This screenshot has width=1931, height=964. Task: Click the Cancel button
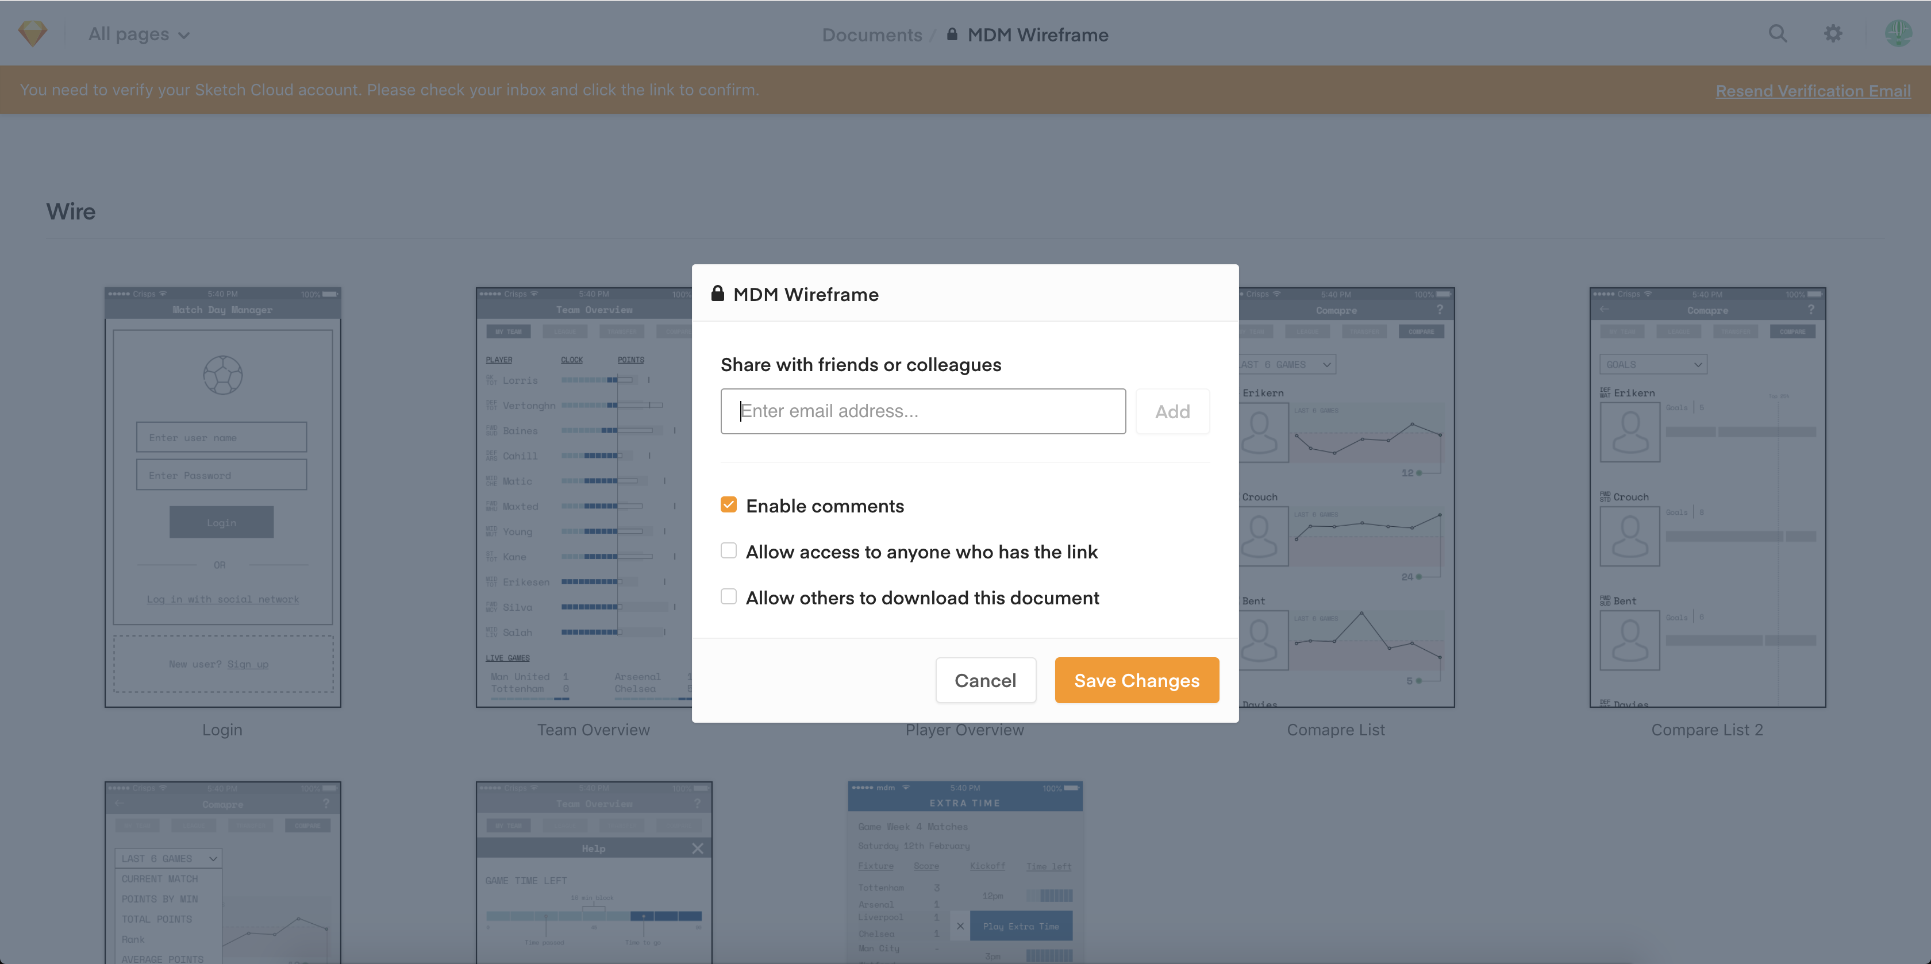(x=985, y=680)
